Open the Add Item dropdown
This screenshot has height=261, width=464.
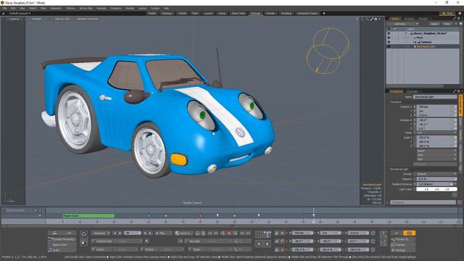402,24
